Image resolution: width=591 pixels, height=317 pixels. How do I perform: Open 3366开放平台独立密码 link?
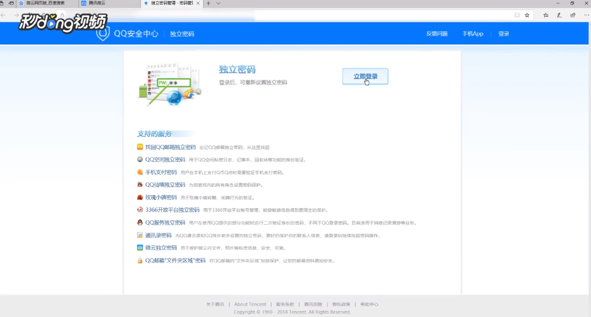pos(172,210)
